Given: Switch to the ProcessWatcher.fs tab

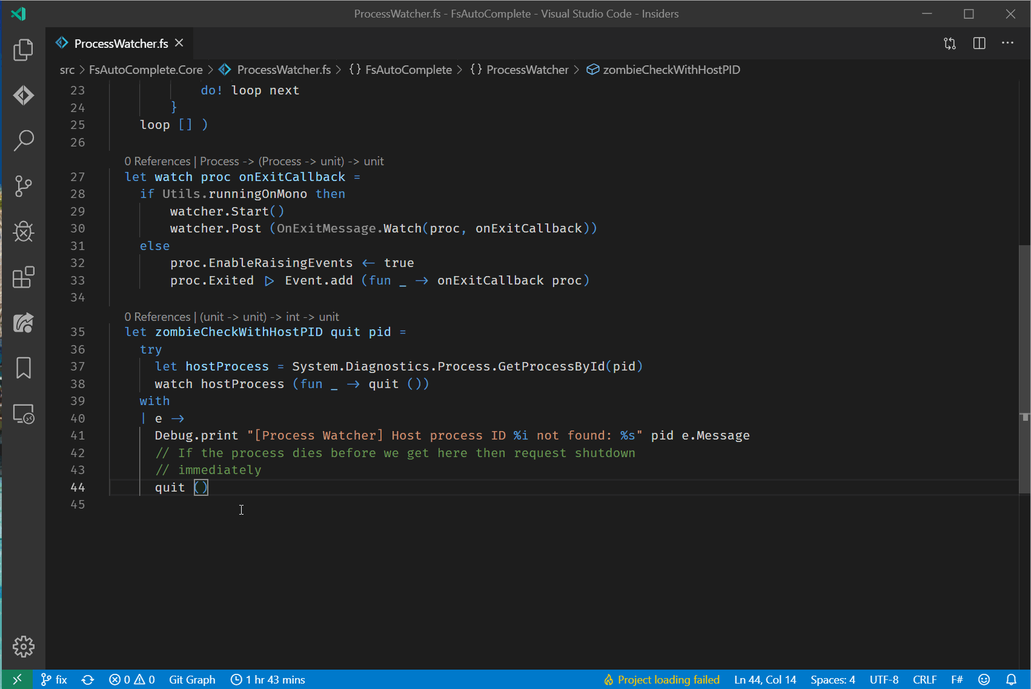Looking at the screenshot, I should 121,44.
